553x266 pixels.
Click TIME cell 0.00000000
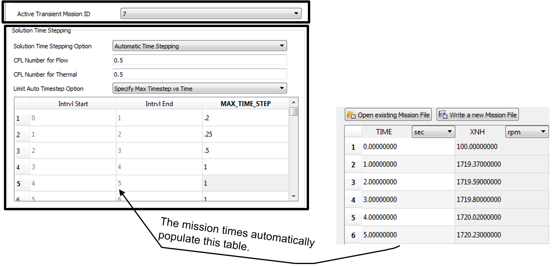tap(408, 147)
